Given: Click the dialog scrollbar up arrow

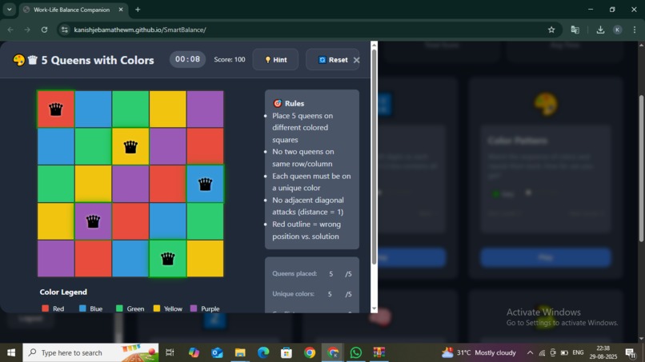Looking at the screenshot, I should [x=374, y=45].
